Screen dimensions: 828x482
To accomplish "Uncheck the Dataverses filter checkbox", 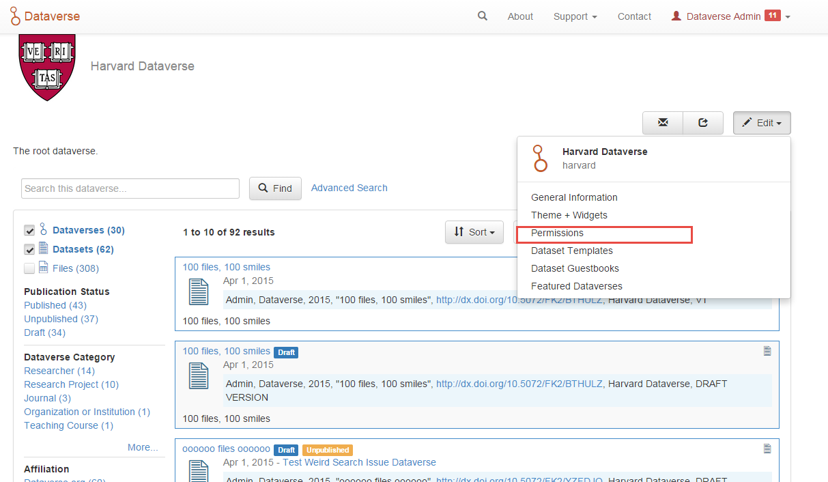I will pyautogui.click(x=29, y=230).
